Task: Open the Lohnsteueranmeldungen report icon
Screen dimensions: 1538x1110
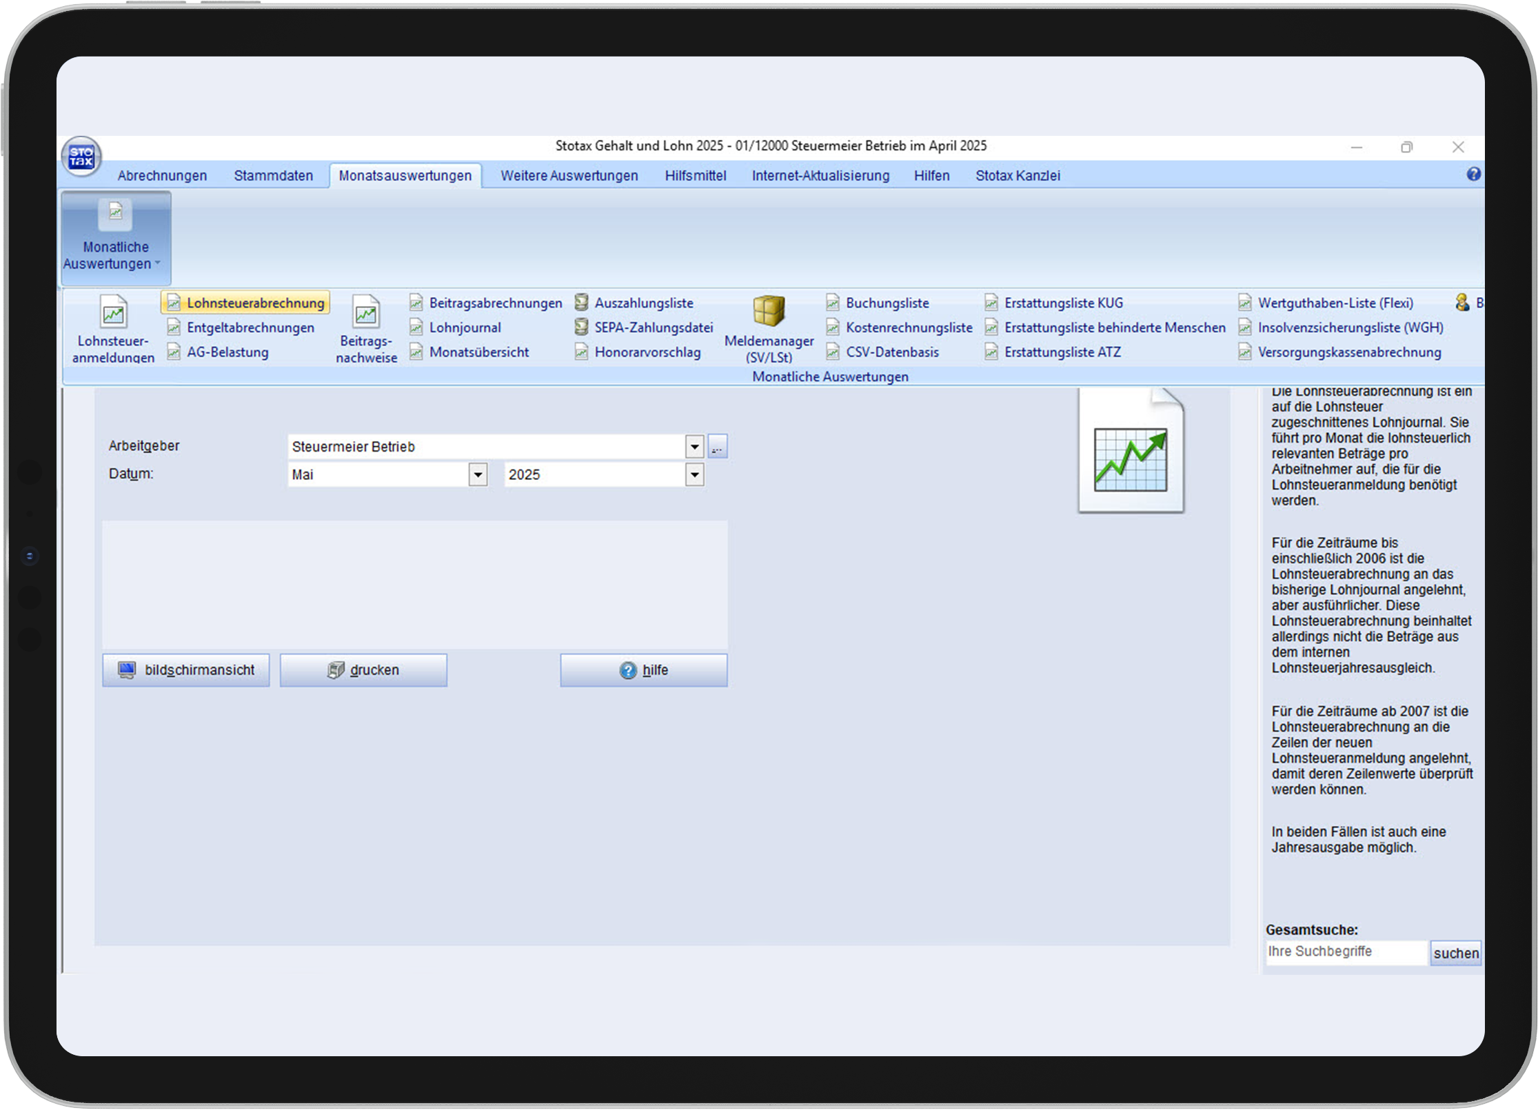Action: tap(113, 328)
